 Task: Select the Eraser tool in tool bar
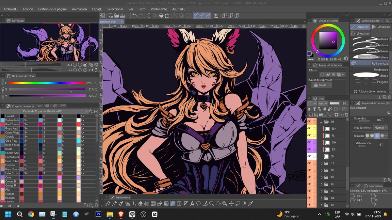click(140, 203)
